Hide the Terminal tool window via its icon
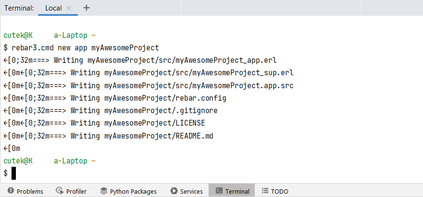This screenshot has height=197, width=423. [x=219, y=191]
